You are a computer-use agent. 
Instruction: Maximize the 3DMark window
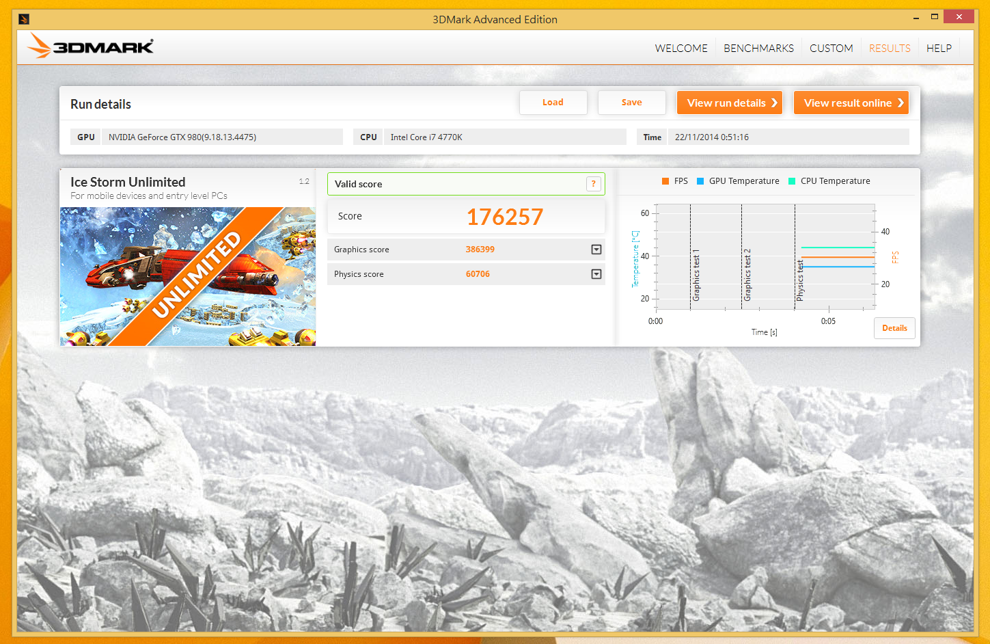pos(934,16)
